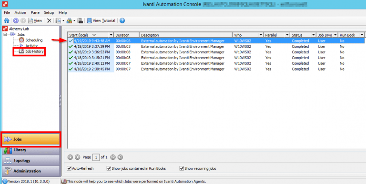This screenshot has width=366, height=184.
Task: Select the Alchemy Lab root node
Action: coord(19,29)
